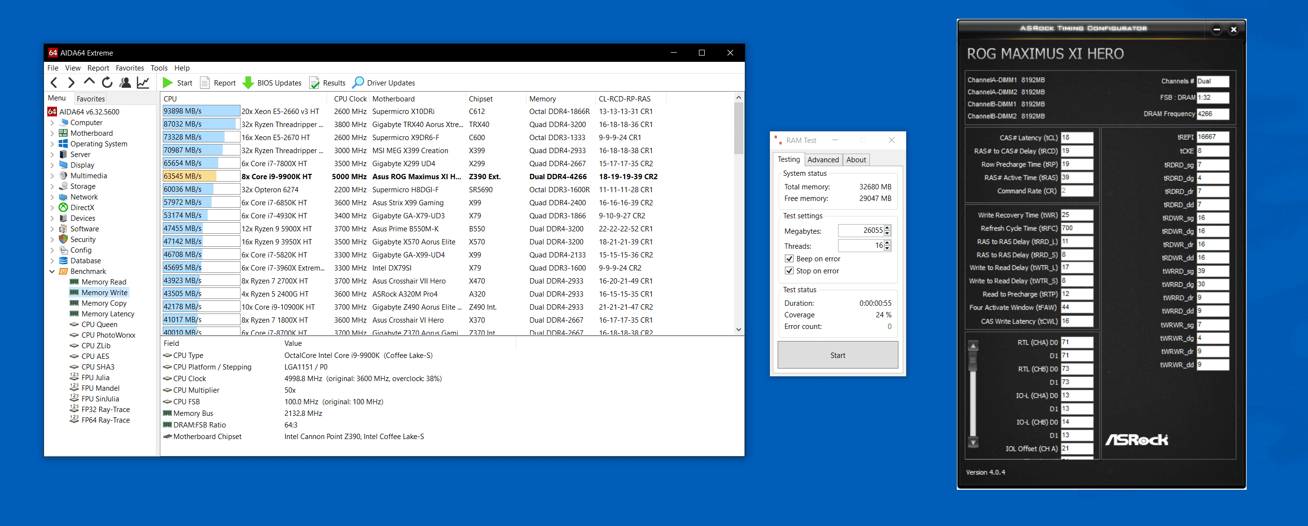Image resolution: width=1308 pixels, height=526 pixels.
Task: Toggle the Beep on error checkbox
Action: (789, 259)
